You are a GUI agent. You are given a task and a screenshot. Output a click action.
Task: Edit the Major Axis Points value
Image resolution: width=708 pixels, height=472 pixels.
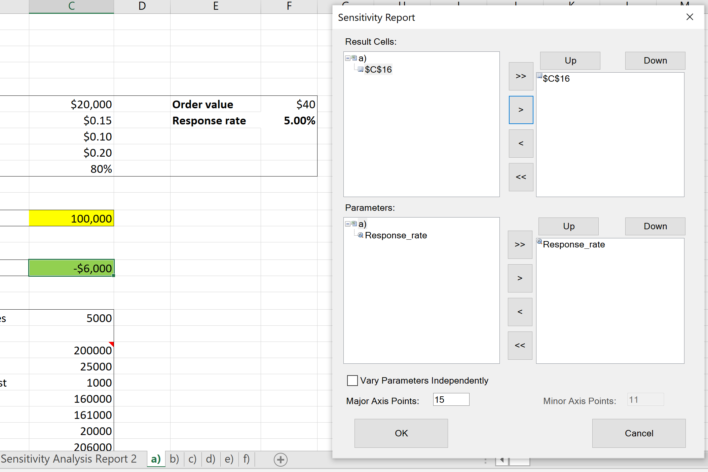click(x=450, y=399)
